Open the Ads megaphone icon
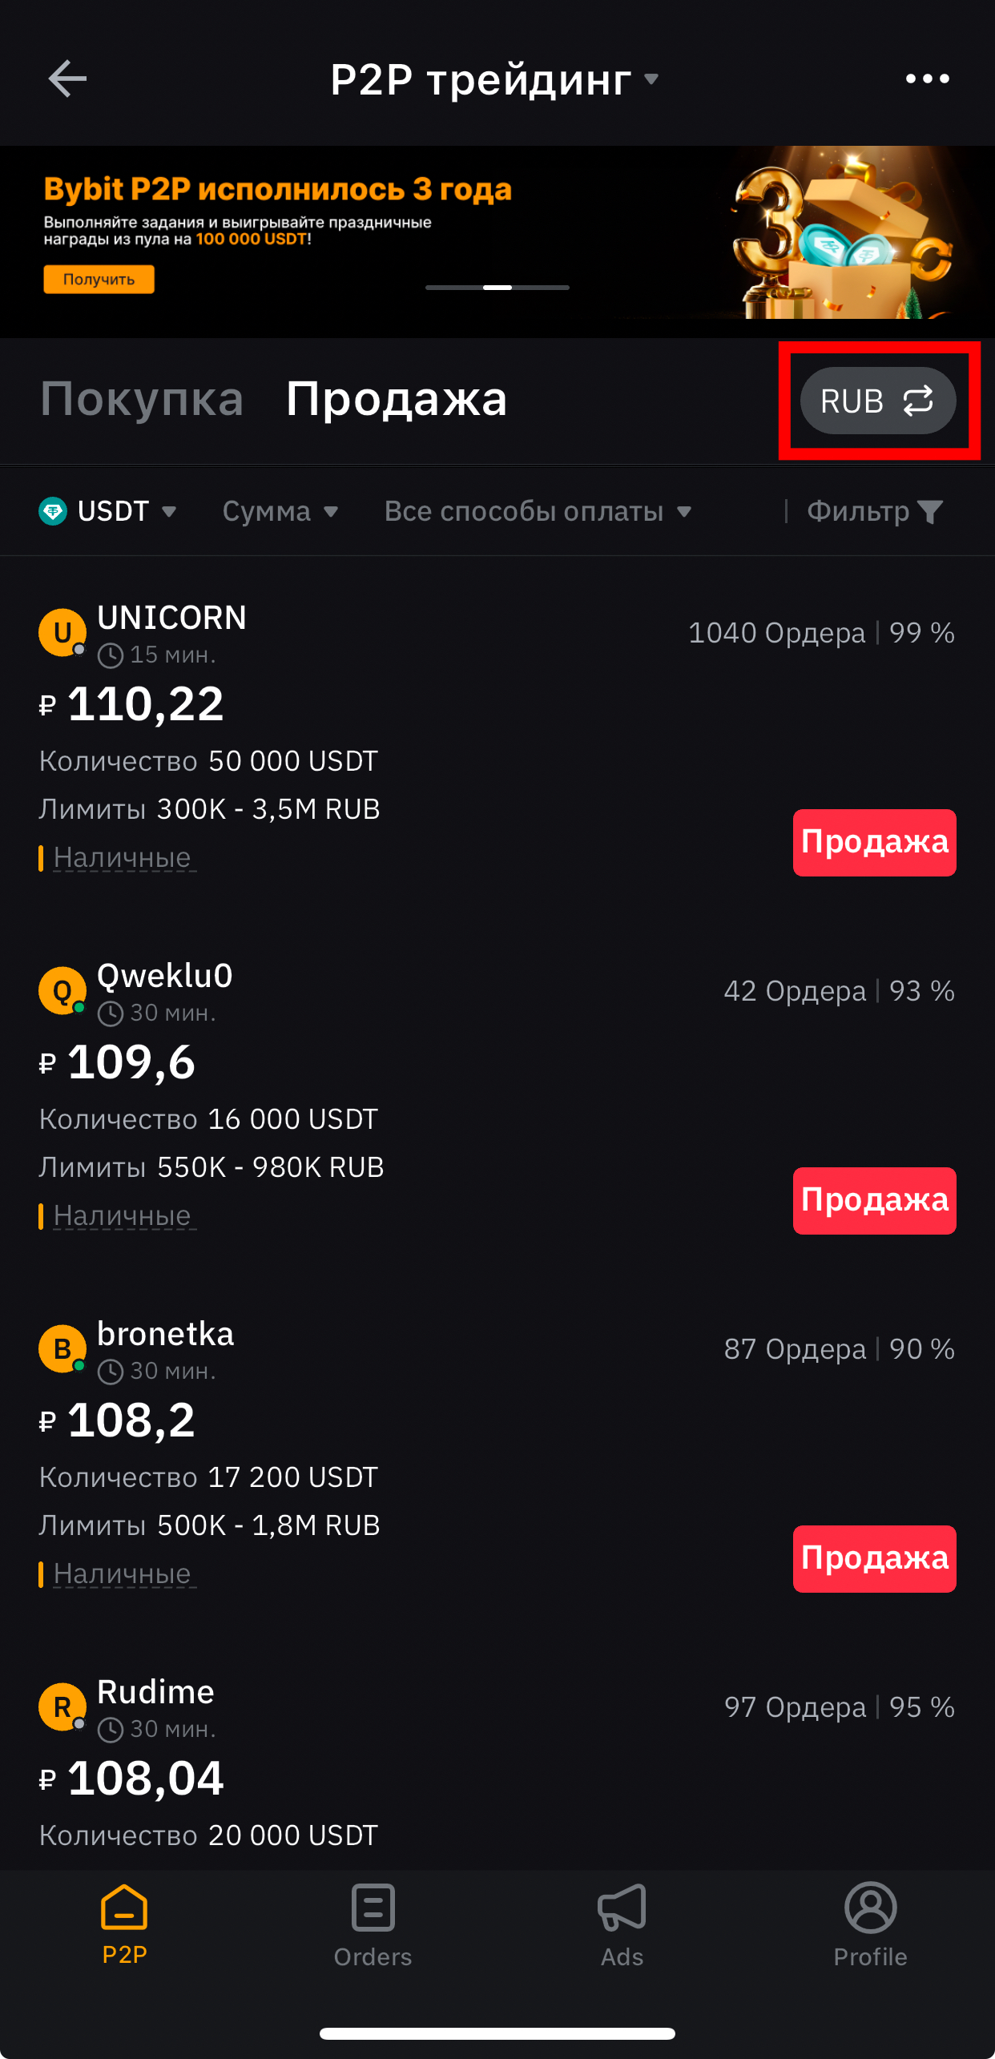The width and height of the screenshot is (995, 2059). (x=622, y=1908)
